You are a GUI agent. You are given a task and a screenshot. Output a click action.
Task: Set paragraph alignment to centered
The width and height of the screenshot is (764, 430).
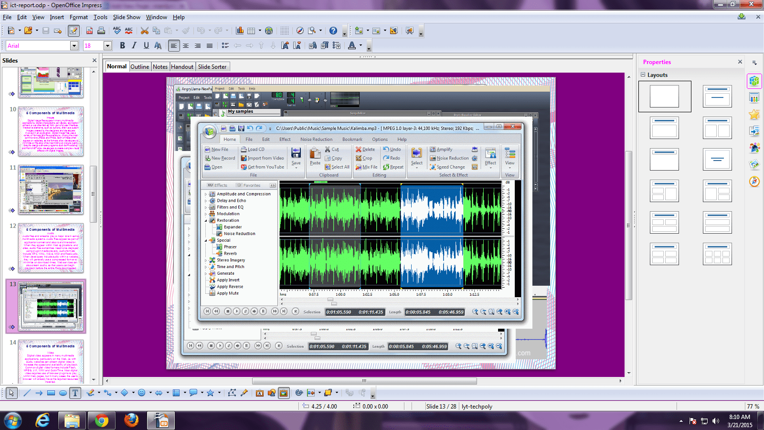pyautogui.click(x=186, y=45)
